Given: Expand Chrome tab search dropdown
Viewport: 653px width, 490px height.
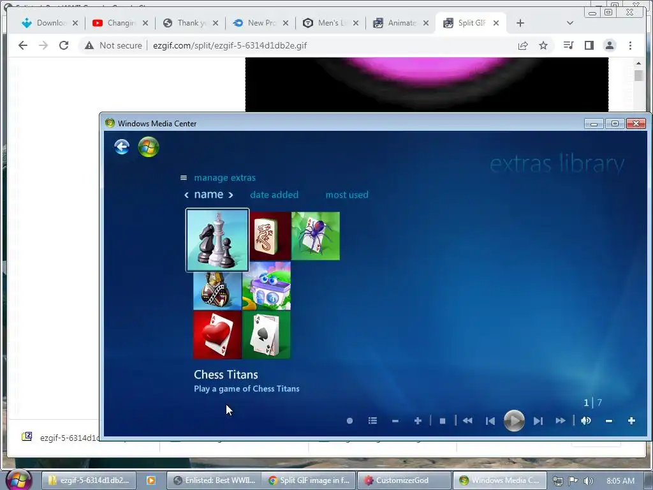Looking at the screenshot, I should click(570, 23).
